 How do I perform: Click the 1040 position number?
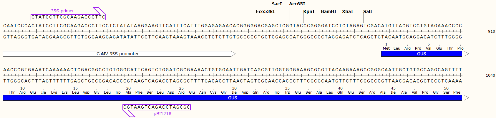pos(490,75)
